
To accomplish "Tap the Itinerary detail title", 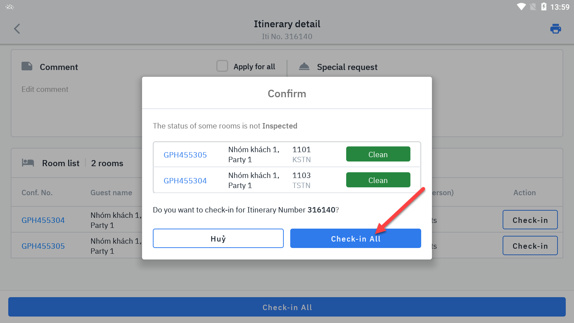I will click(x=287, y=24).
